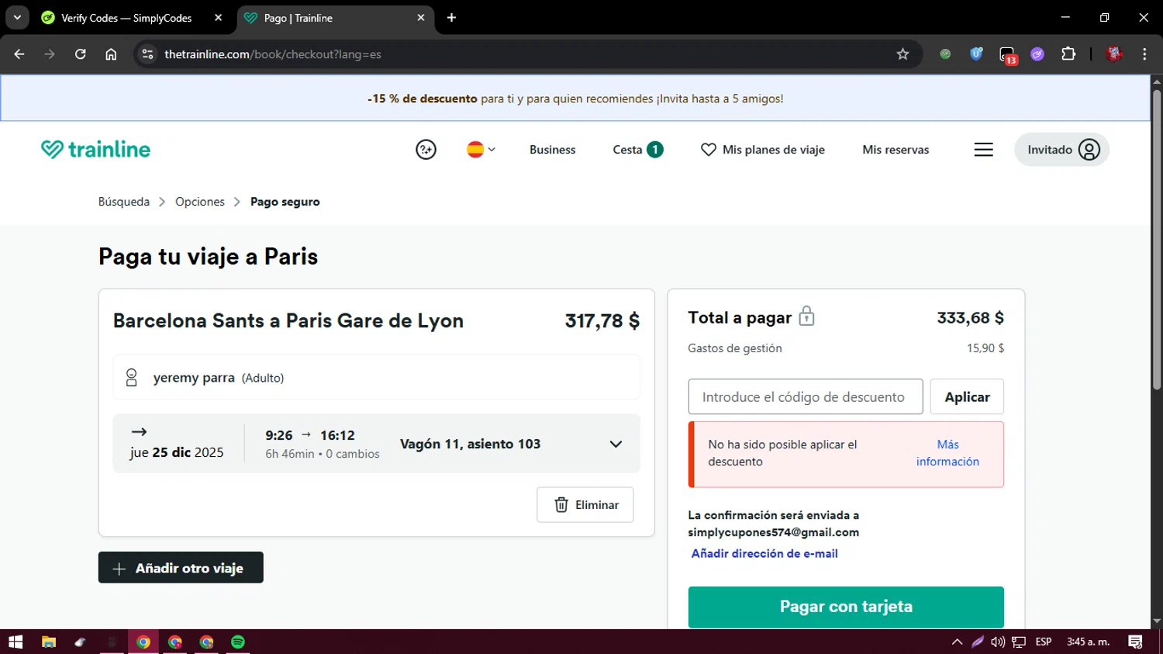This screenshot has height=654, width=1163.
Task: Focus the discount code input field
Action: tap(806, 396)
